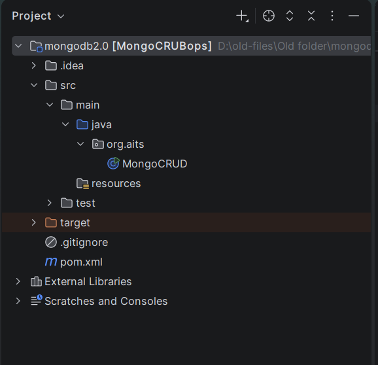Collapse the src folder

coord(34,85)
